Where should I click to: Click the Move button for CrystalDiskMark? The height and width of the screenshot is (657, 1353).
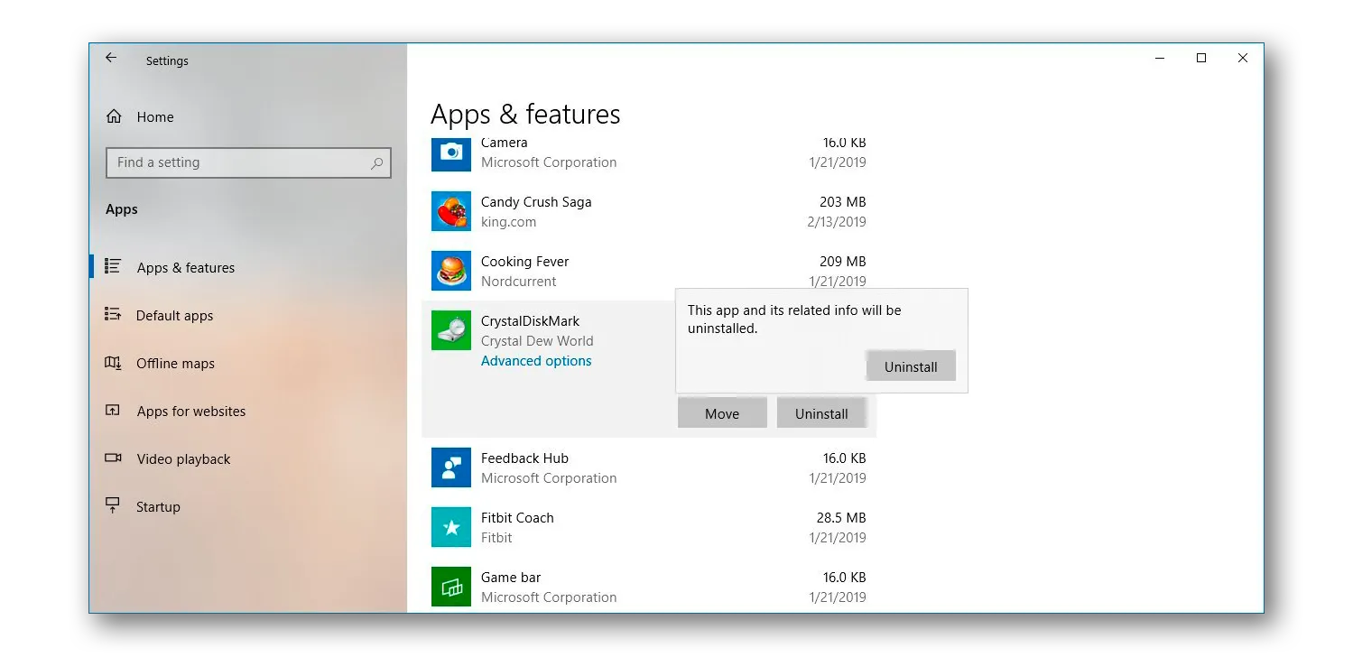(x=721, y=413)
